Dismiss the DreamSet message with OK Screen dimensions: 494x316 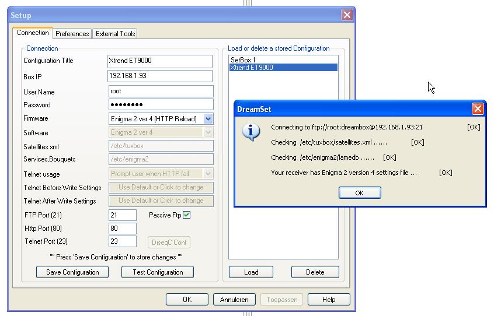(x=360, y=193)
